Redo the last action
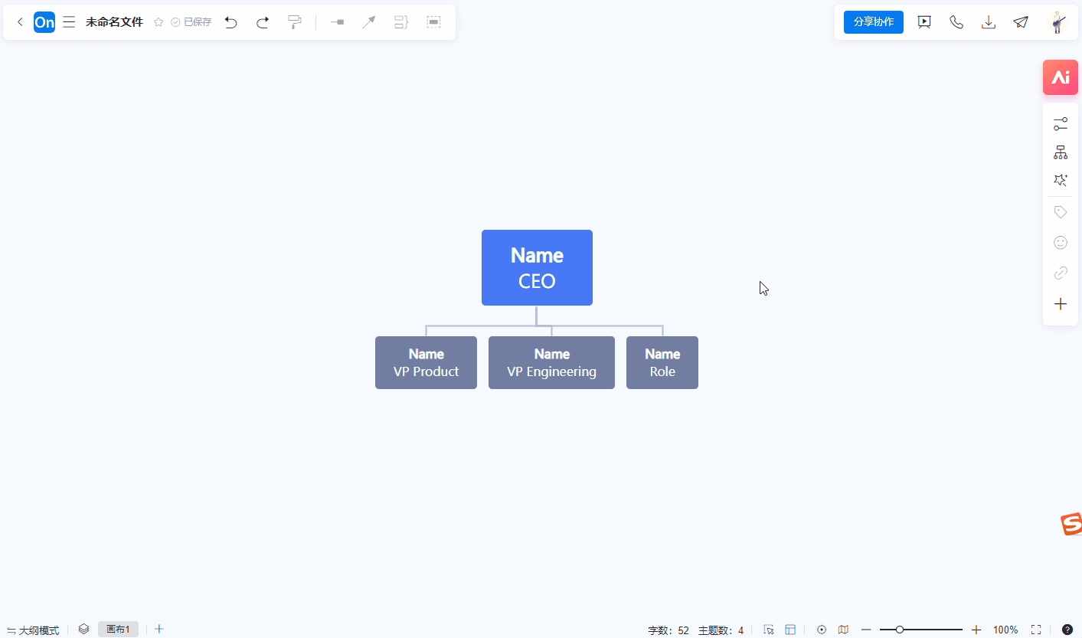 point(263,22)
